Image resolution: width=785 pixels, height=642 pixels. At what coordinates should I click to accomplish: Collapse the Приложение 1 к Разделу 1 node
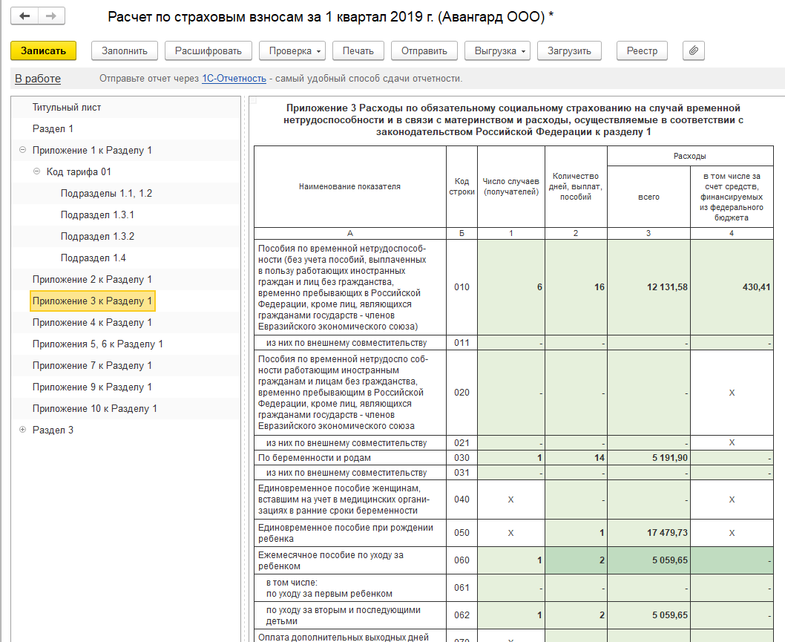pyautogui.click(x=22, y=151)
